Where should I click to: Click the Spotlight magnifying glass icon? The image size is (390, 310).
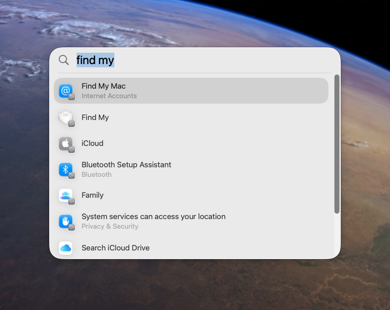(x=64, y=60)
